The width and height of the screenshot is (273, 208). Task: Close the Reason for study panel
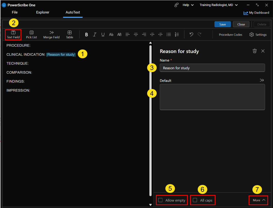click(x=263, y=51)
